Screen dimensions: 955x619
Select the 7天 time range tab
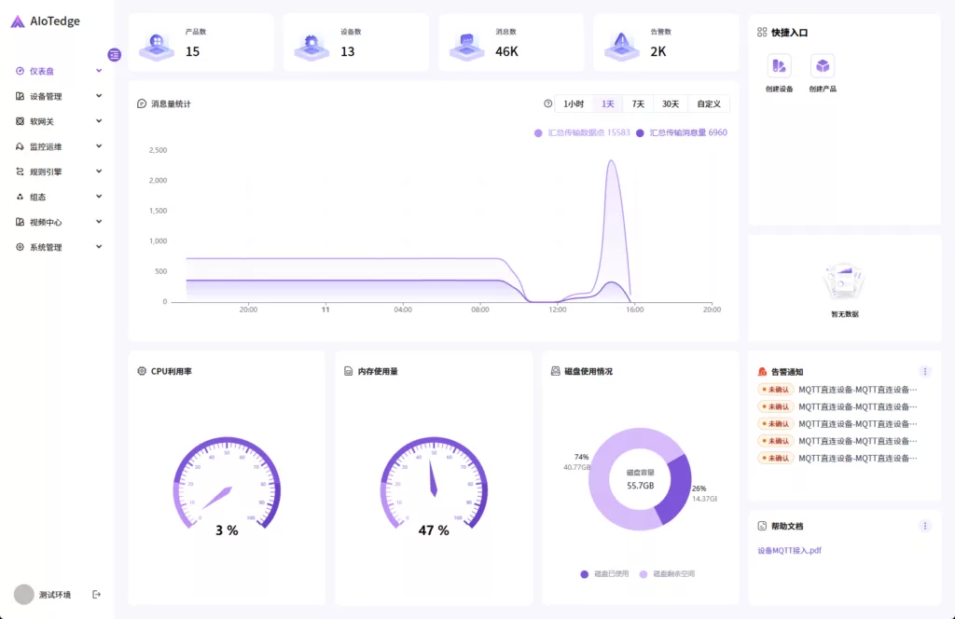638,103
